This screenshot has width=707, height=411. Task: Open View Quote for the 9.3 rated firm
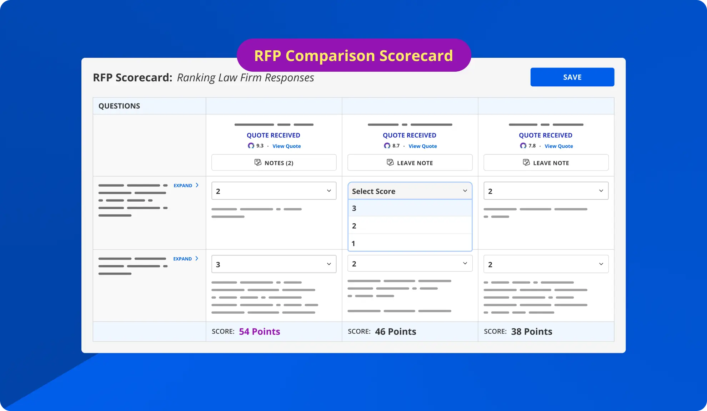click(x=286, y=146)
